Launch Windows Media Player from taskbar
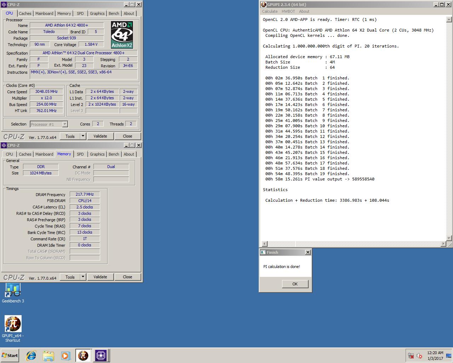453x363 pixels. point(65,356)
